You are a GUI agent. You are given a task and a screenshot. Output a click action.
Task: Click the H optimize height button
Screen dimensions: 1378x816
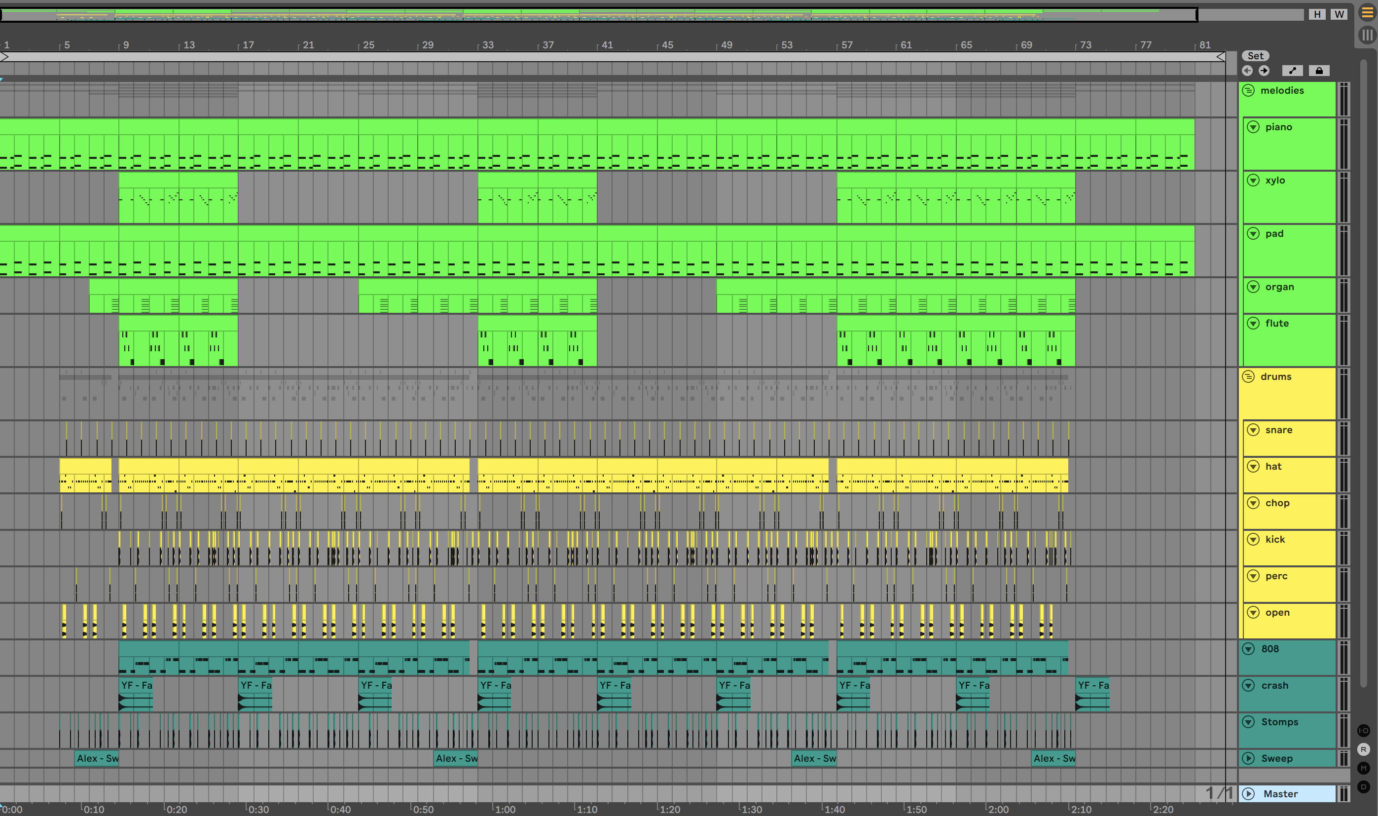(x=1317, y=14)
